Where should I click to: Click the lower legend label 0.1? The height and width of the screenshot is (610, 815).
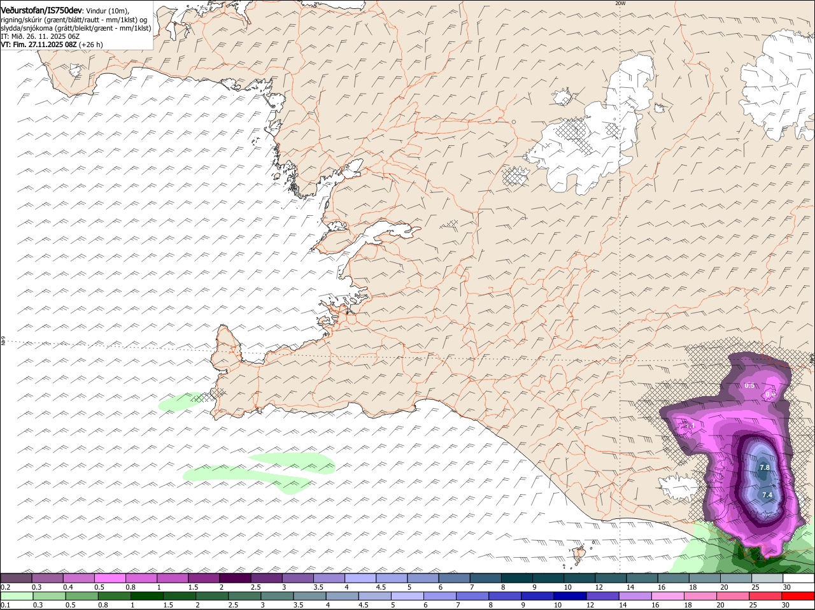pyautogui.click(x=6, y=605)
